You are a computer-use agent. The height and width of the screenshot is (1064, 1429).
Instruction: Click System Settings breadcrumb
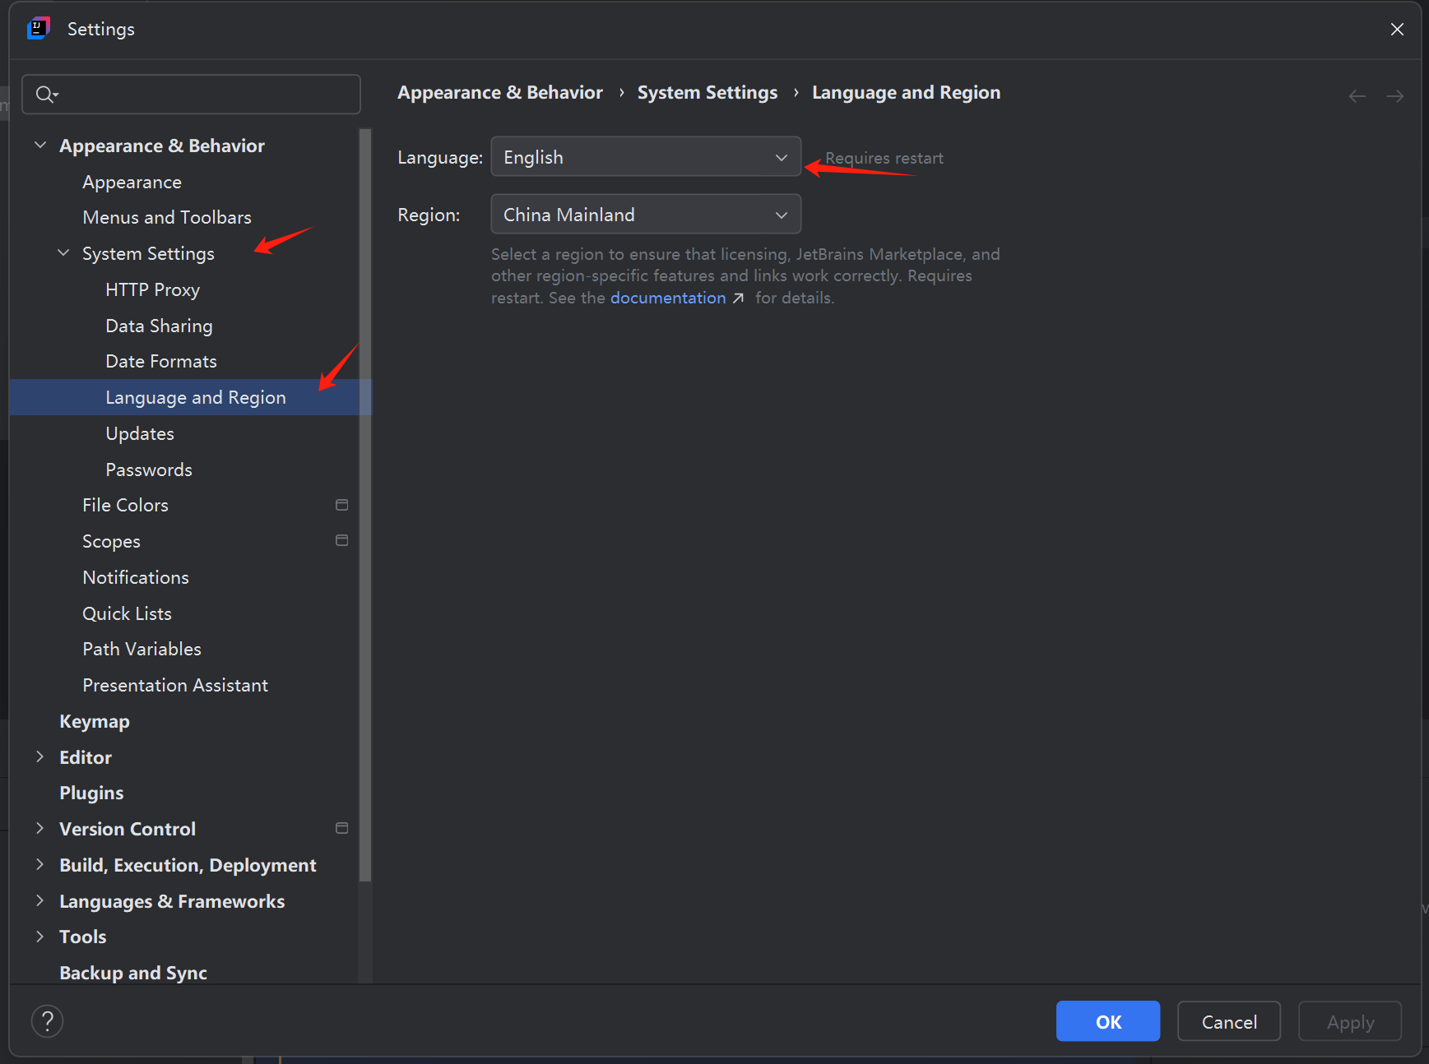click(708, 92)
